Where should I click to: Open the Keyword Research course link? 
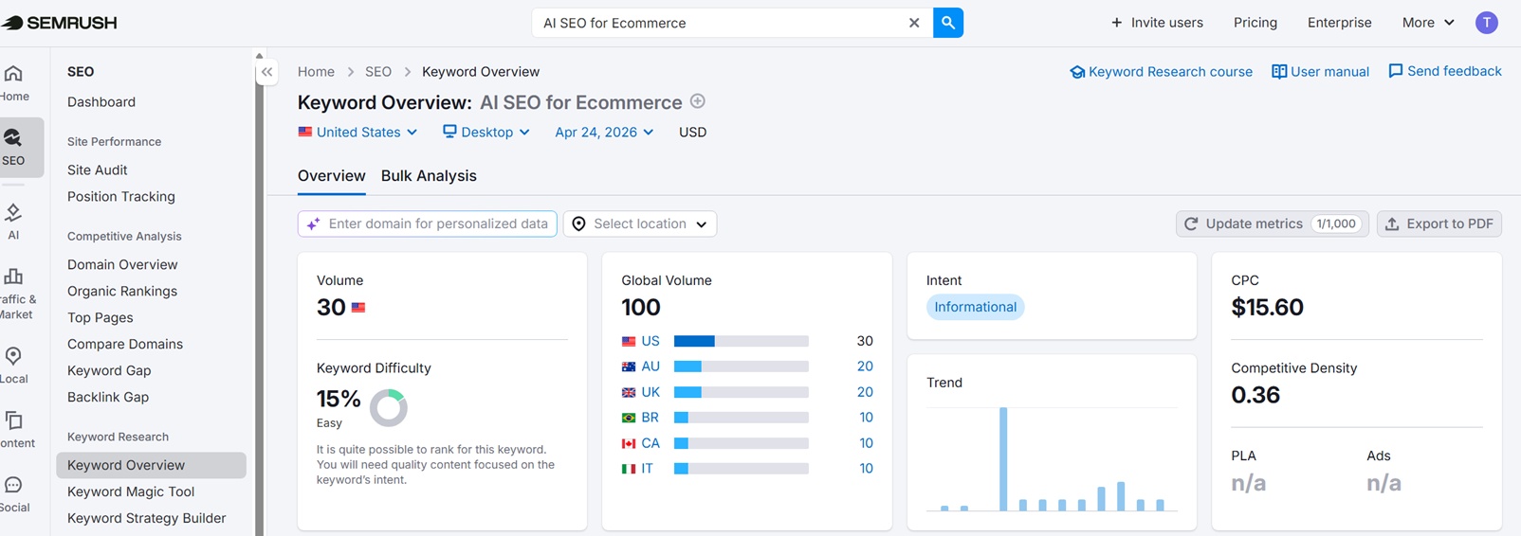1161,72
